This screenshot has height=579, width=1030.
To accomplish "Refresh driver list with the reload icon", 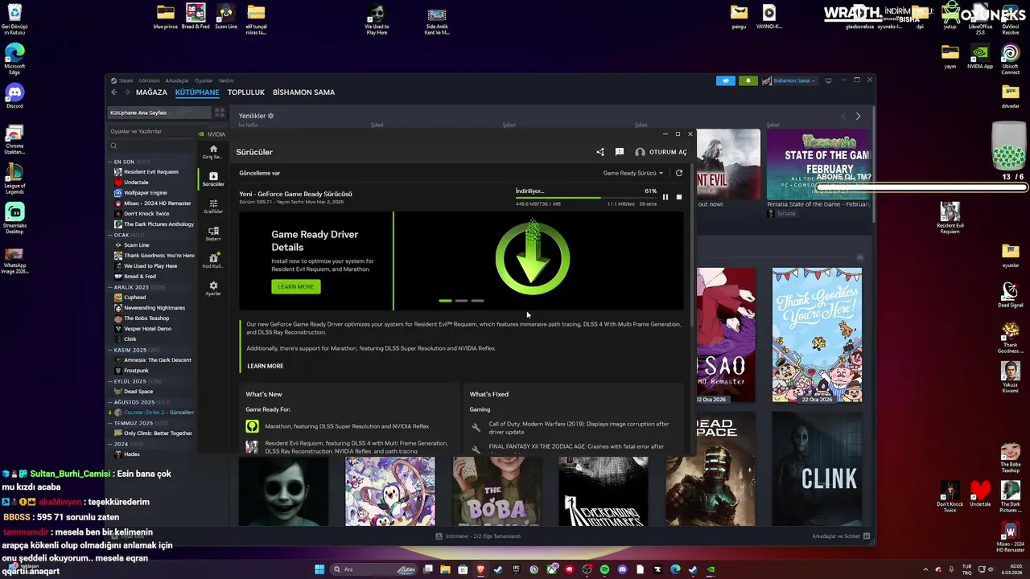I will pos(679,173).
